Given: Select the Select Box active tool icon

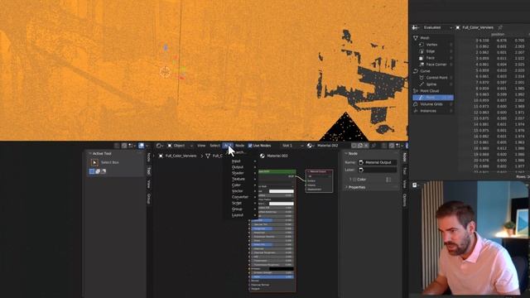Looking at the screenshot, I should pyautogui.click(x=94, y=162).
